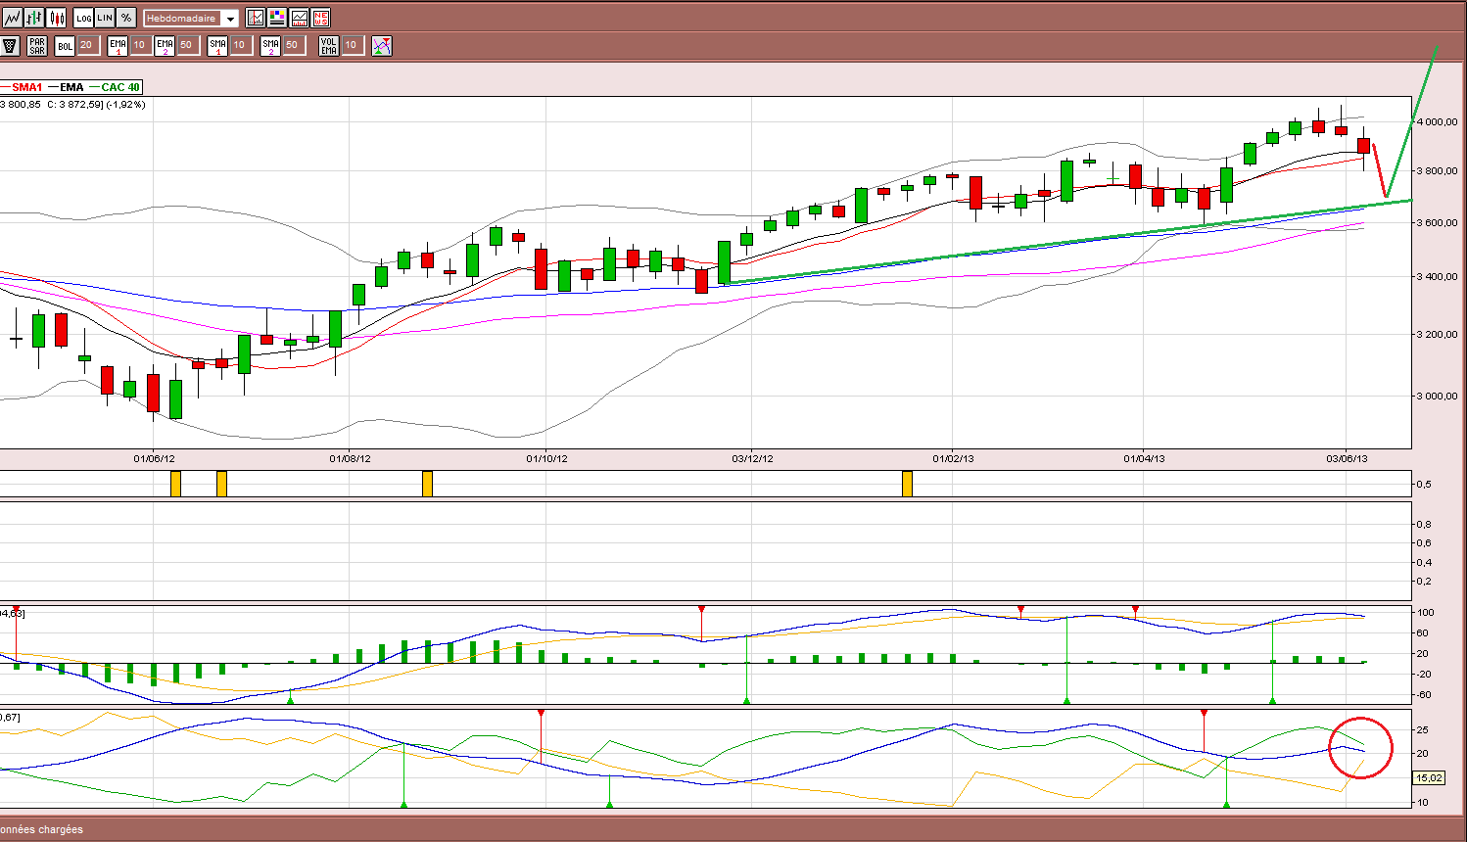Switch the scale to percent mode
The image size is (1467, 842).
pyautogui.click(x=126, y=18)
